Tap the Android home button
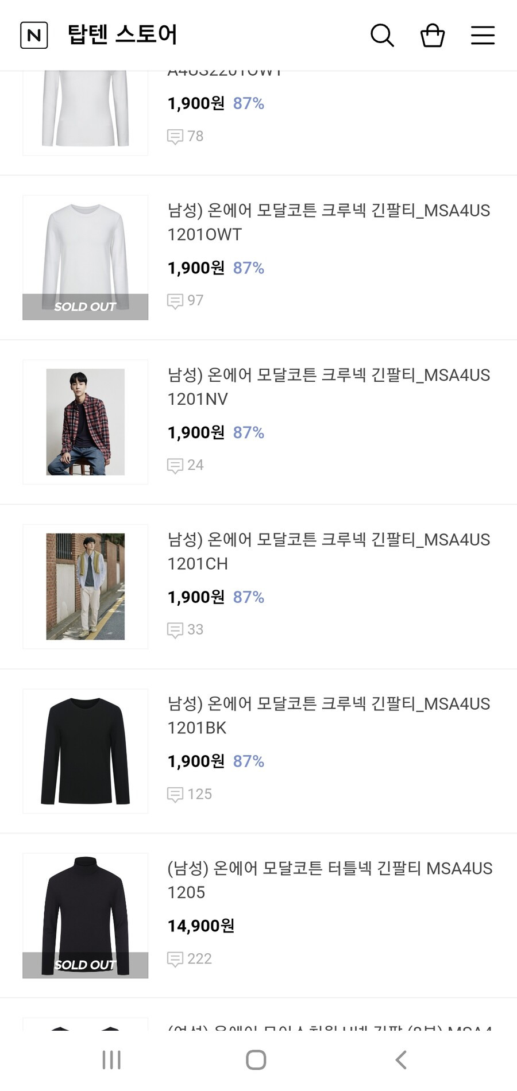Viewport: 517px width, 1091px height. click(256, 1060)
